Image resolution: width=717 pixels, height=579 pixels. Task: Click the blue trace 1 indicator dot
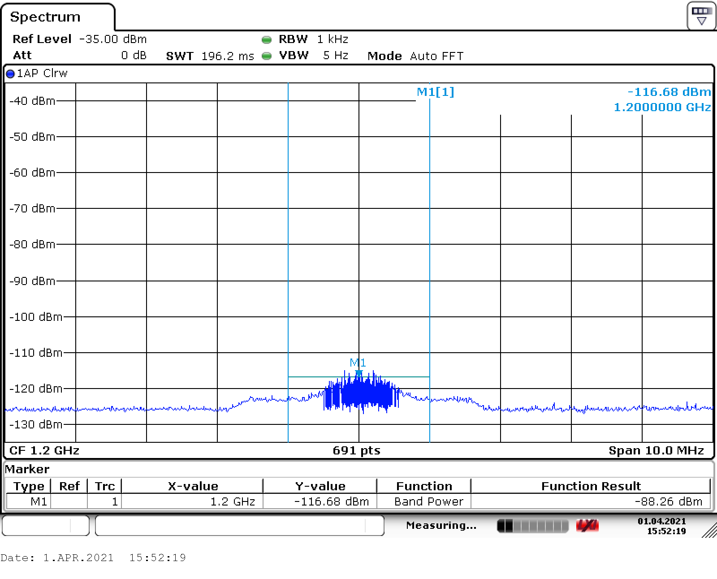click(x=10, y=74)
